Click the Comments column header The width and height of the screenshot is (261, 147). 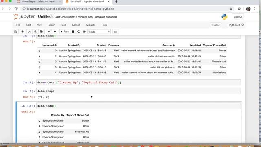click(169, 45)
